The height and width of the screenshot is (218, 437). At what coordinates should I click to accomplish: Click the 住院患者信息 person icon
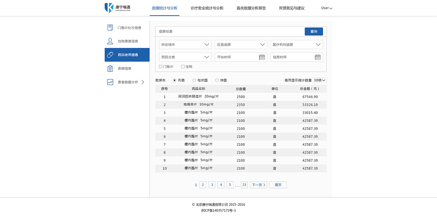(110, 41)
